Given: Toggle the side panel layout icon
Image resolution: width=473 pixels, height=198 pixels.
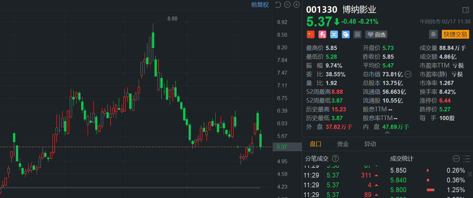Looking at the screenshot, I should (466, 10).
